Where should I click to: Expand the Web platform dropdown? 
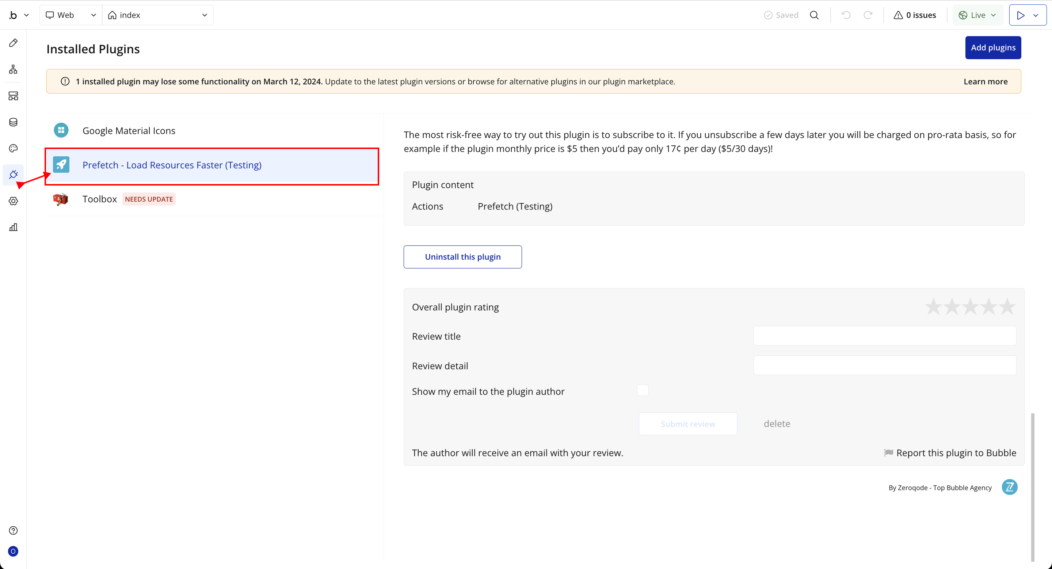70,15
